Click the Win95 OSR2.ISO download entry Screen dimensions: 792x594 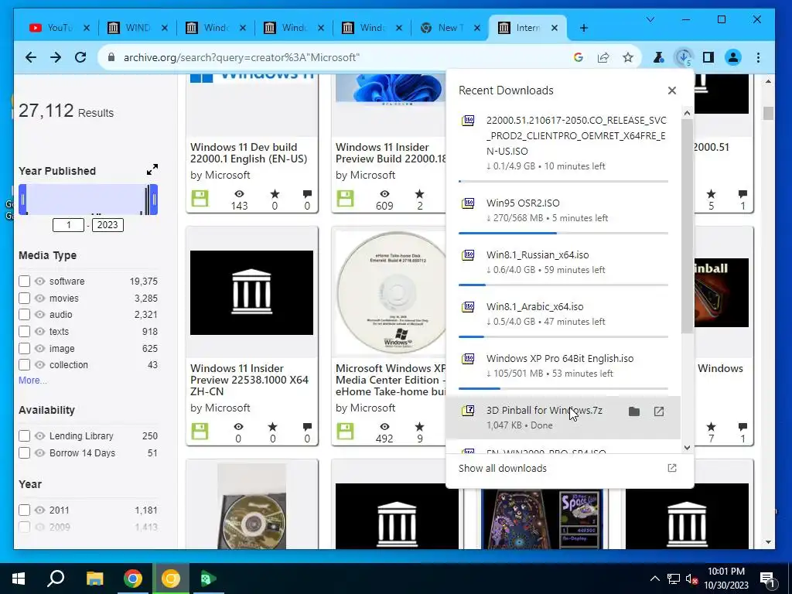tap(563, 210)
